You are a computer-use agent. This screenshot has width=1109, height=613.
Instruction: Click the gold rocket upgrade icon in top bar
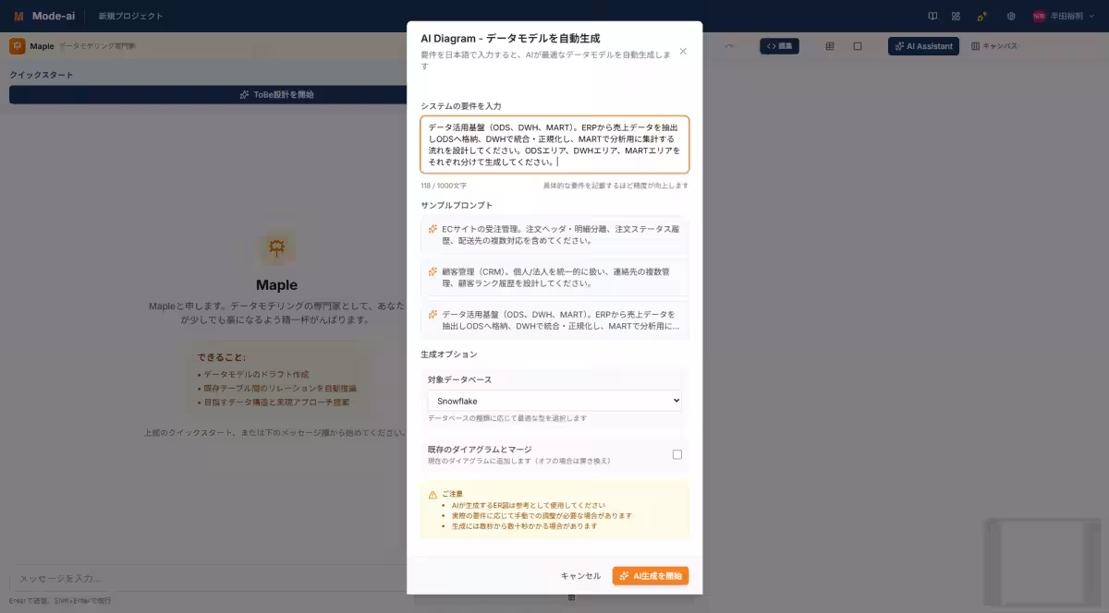pyautogui.click(x=980, y=16)
